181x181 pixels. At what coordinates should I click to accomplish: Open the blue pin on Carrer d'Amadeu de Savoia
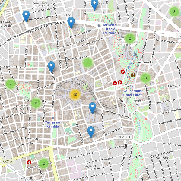[x=26, y=16]
